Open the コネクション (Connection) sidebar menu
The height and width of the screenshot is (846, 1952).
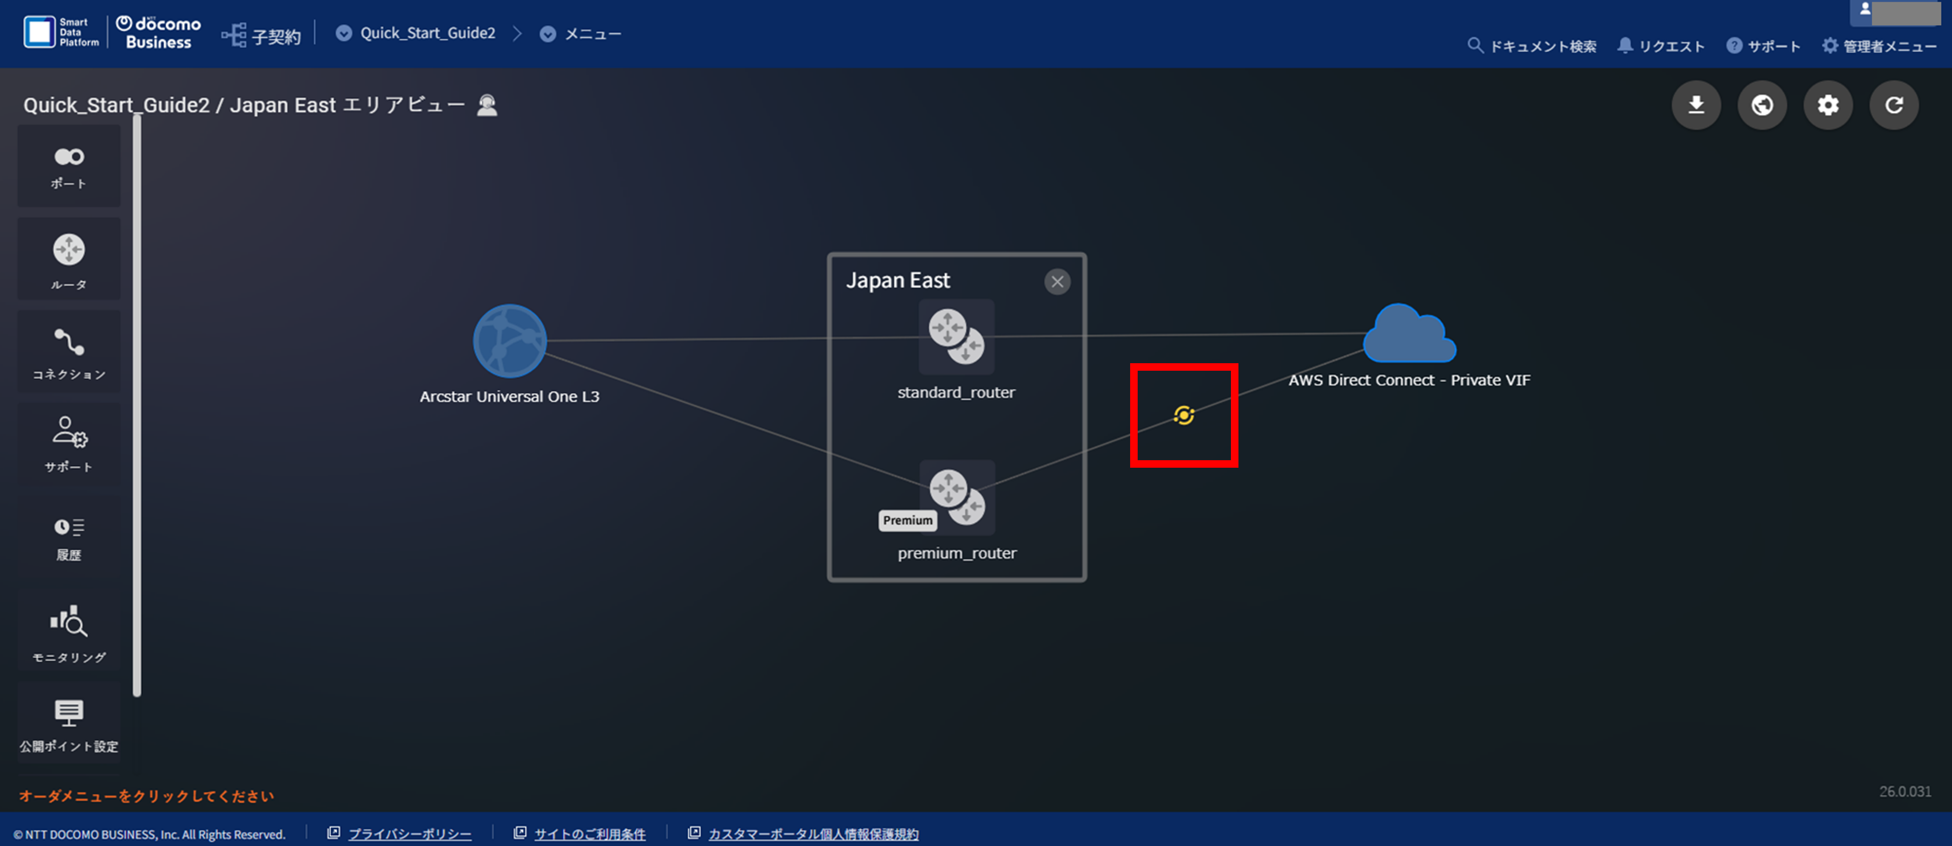coord(69,352)
